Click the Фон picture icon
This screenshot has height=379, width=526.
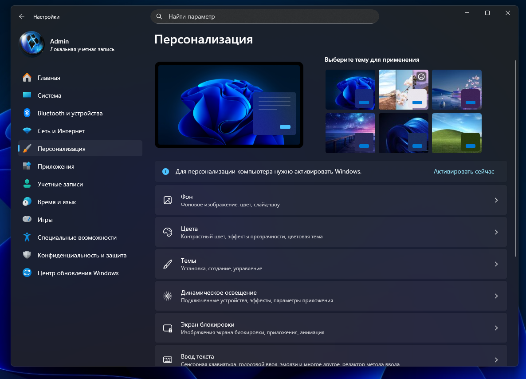[x=168, y=200]
